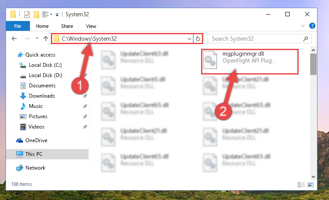Open Local Disk (C:) in sidebar
Image resolution: width=329 pixels, height=200 pixels.
(x=45, y=65)
